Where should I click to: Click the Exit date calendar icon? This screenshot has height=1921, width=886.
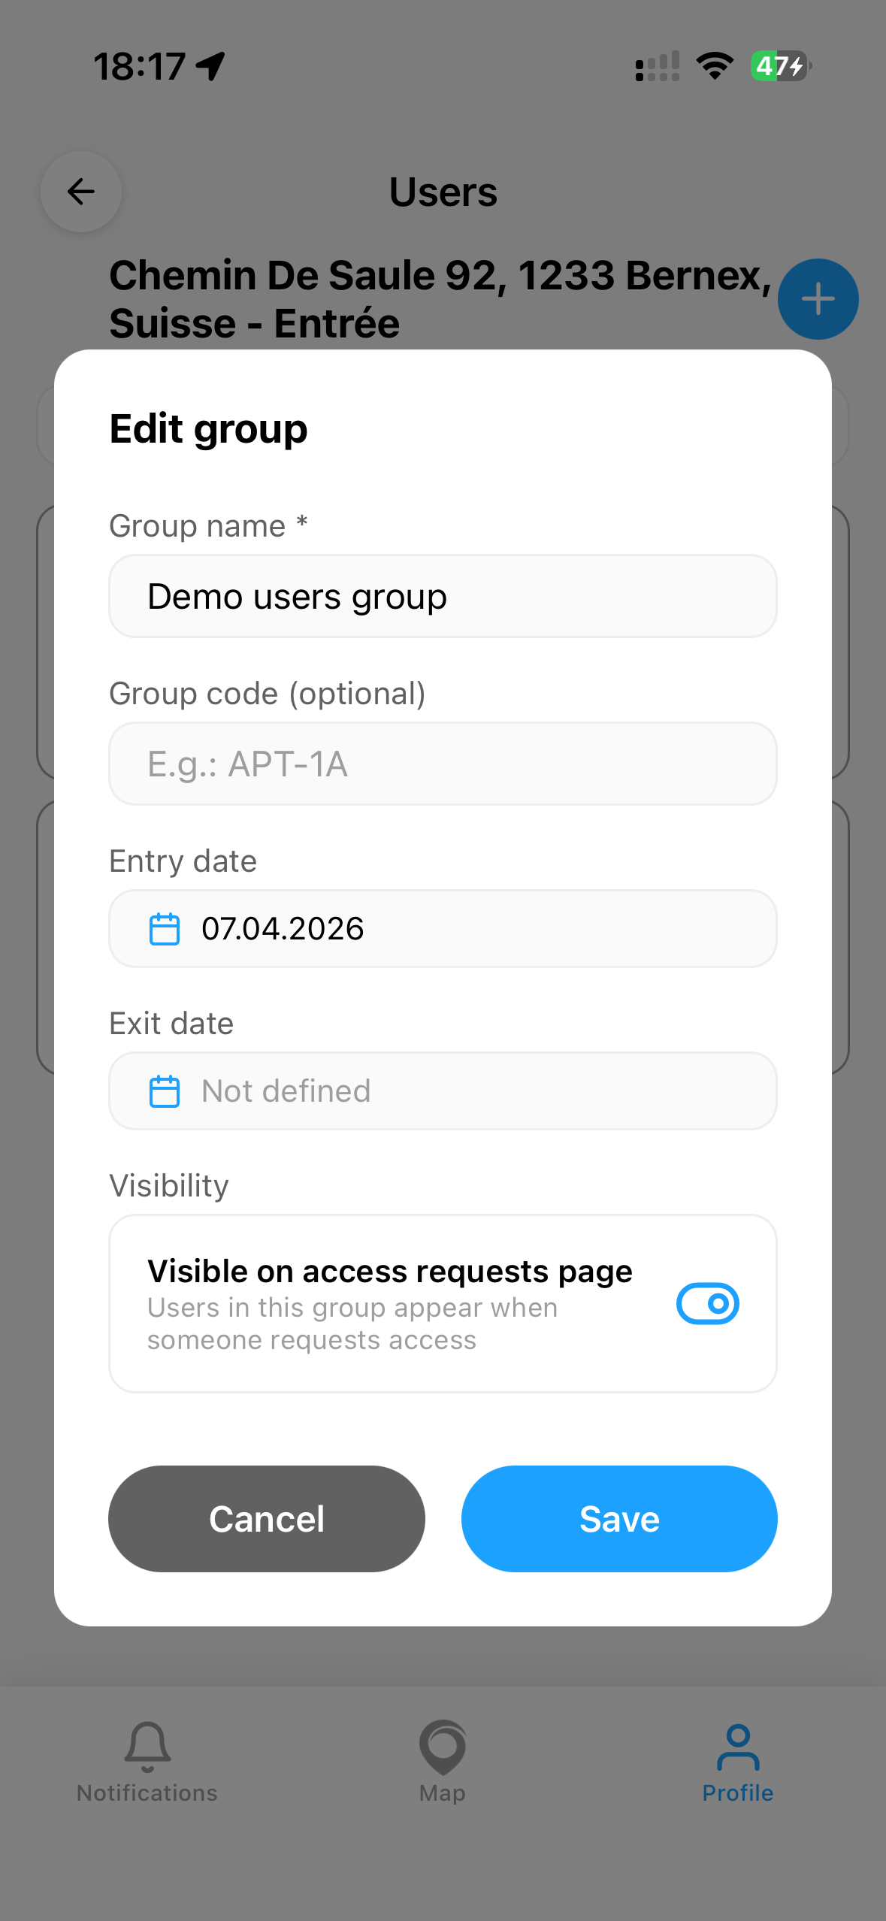165,1091
